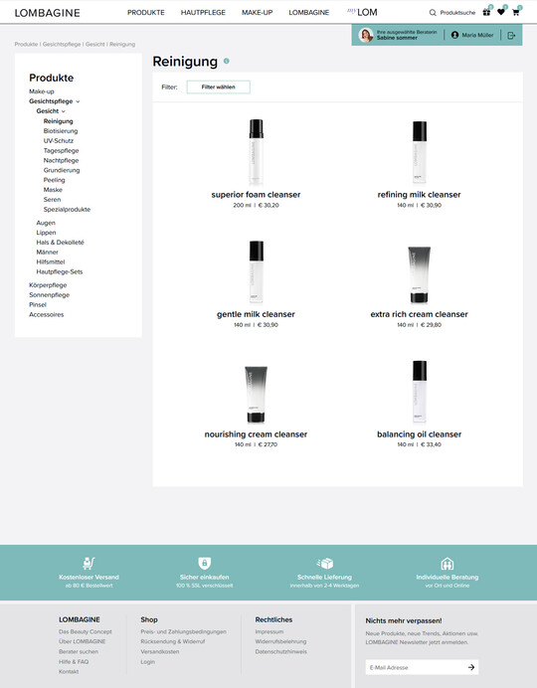
Task: Open the Impressum link in footer
Action: click(x=269, y=632)
